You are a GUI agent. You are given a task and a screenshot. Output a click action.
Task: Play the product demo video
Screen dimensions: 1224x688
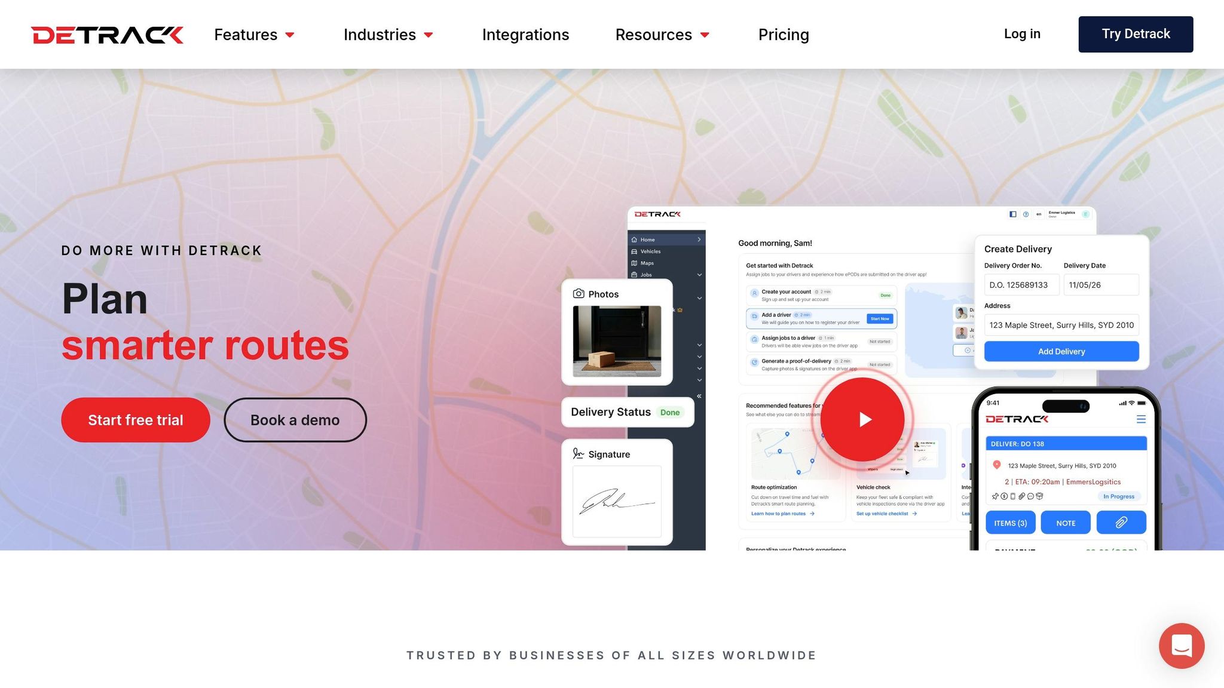862,419
